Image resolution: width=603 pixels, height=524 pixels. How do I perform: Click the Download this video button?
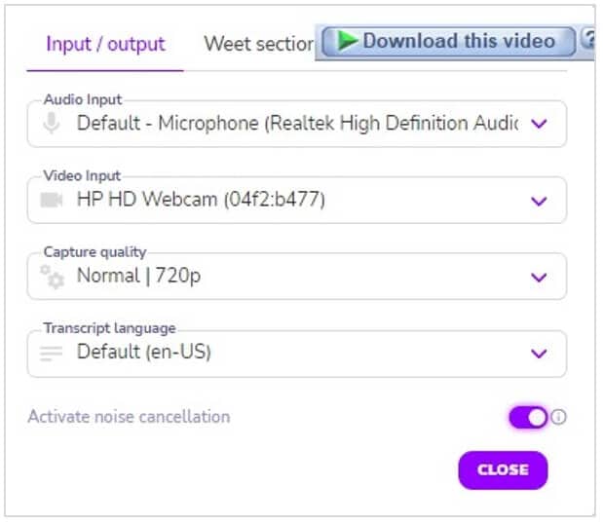(x=448, y=41)
